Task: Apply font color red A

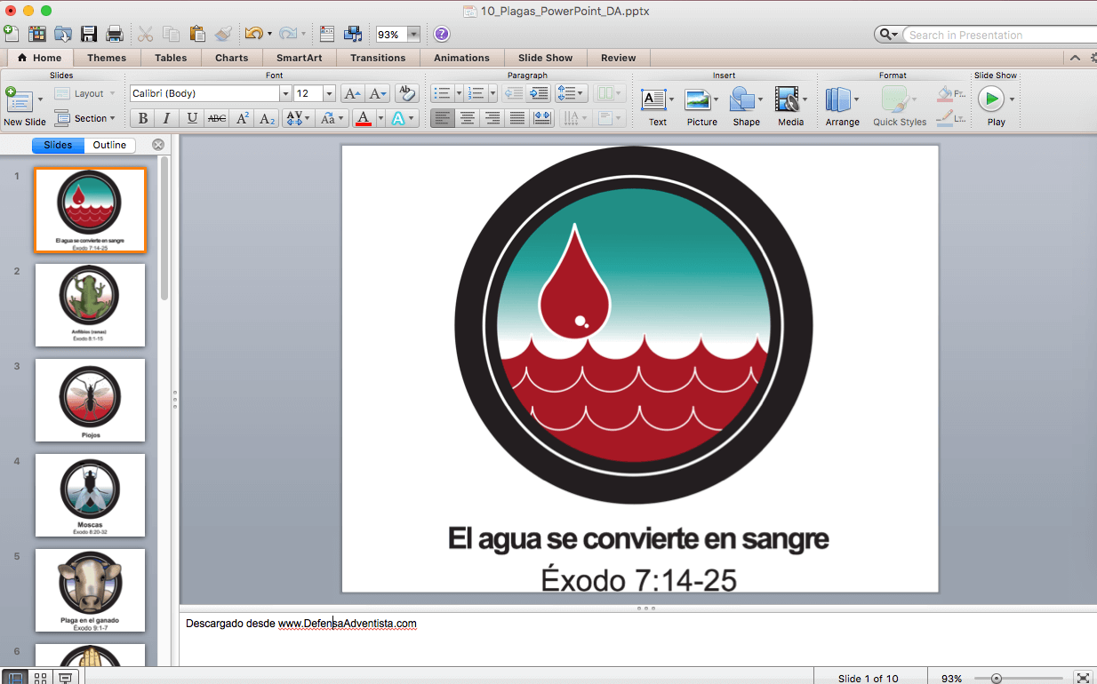Action: 362,118
